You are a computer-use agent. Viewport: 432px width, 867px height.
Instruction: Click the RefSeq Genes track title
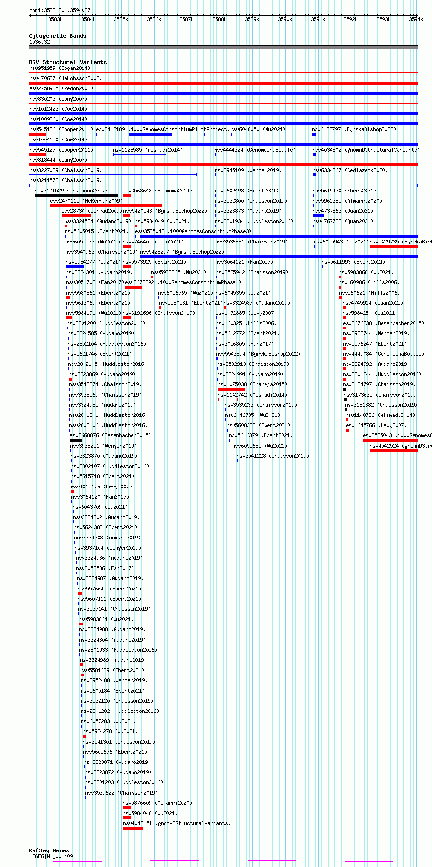[50, 850]
